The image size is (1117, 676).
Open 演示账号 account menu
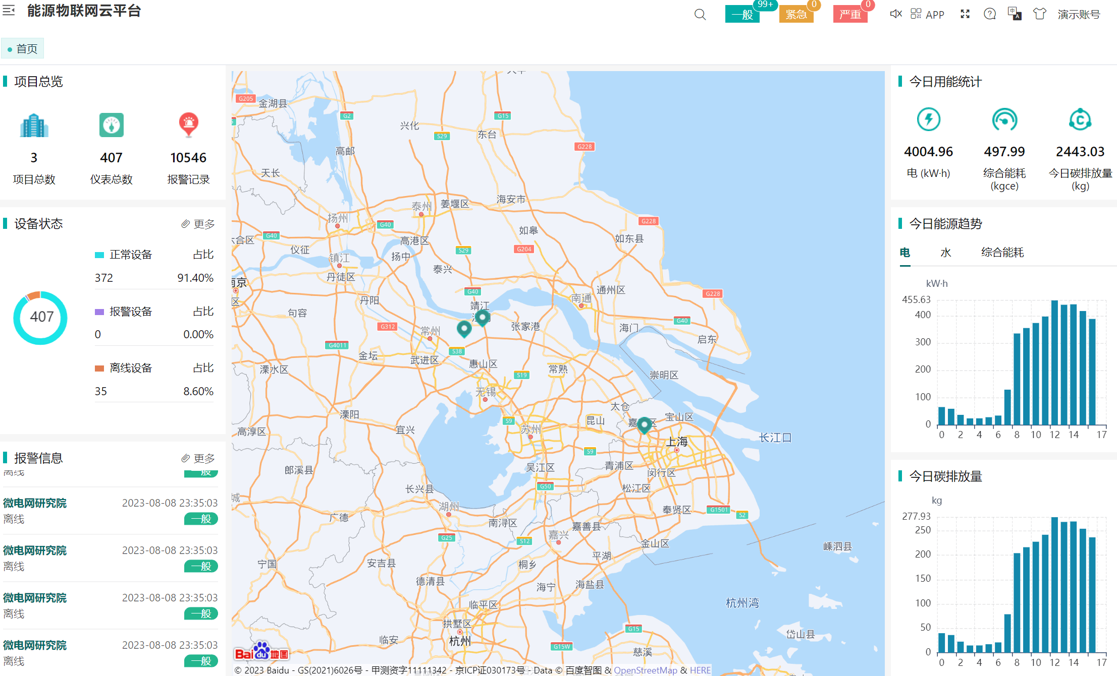(1079, 15)
